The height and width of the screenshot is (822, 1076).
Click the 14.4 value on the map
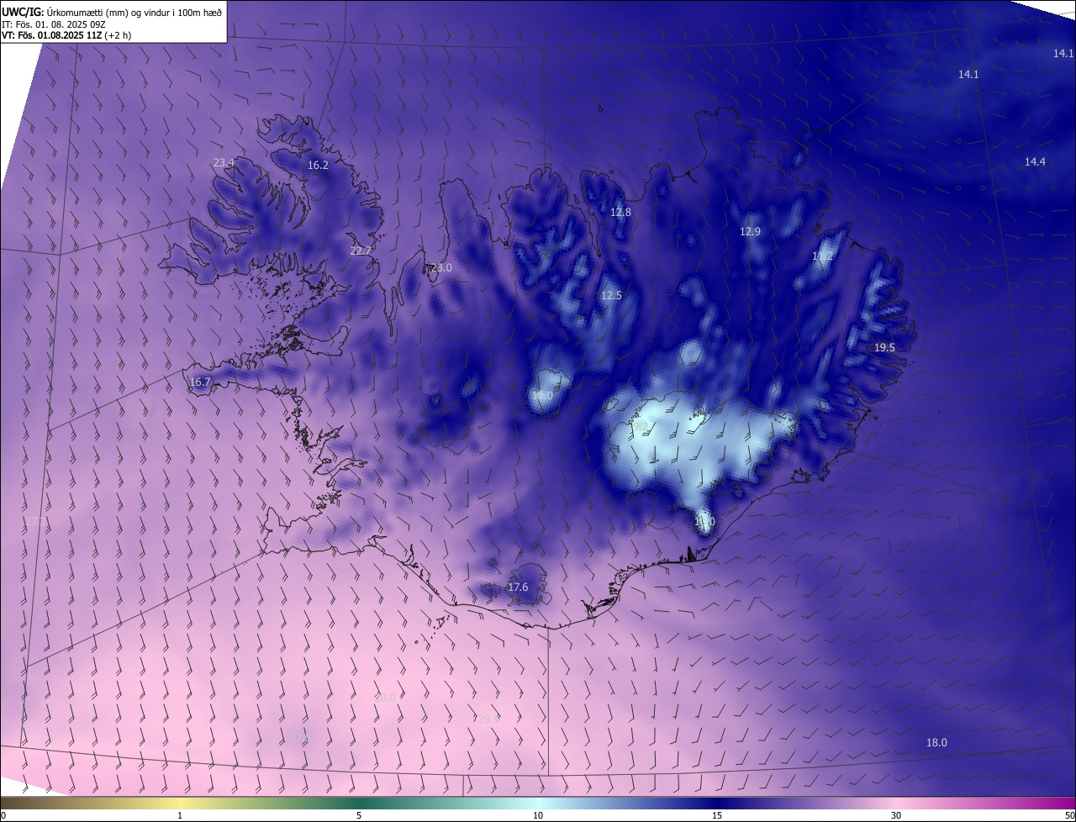click(1035, 162)
